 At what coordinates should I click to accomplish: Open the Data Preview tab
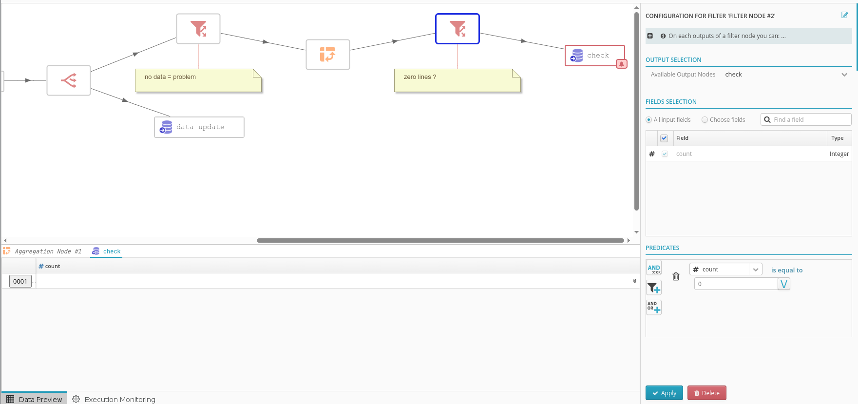pyautogui.click(x=34, y=399)
